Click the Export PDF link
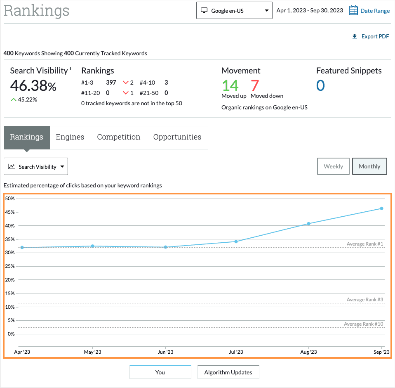Viewport: 395px width, 388px height. (375, 37)
